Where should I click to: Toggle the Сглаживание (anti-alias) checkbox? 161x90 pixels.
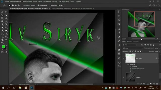[38, 5]
